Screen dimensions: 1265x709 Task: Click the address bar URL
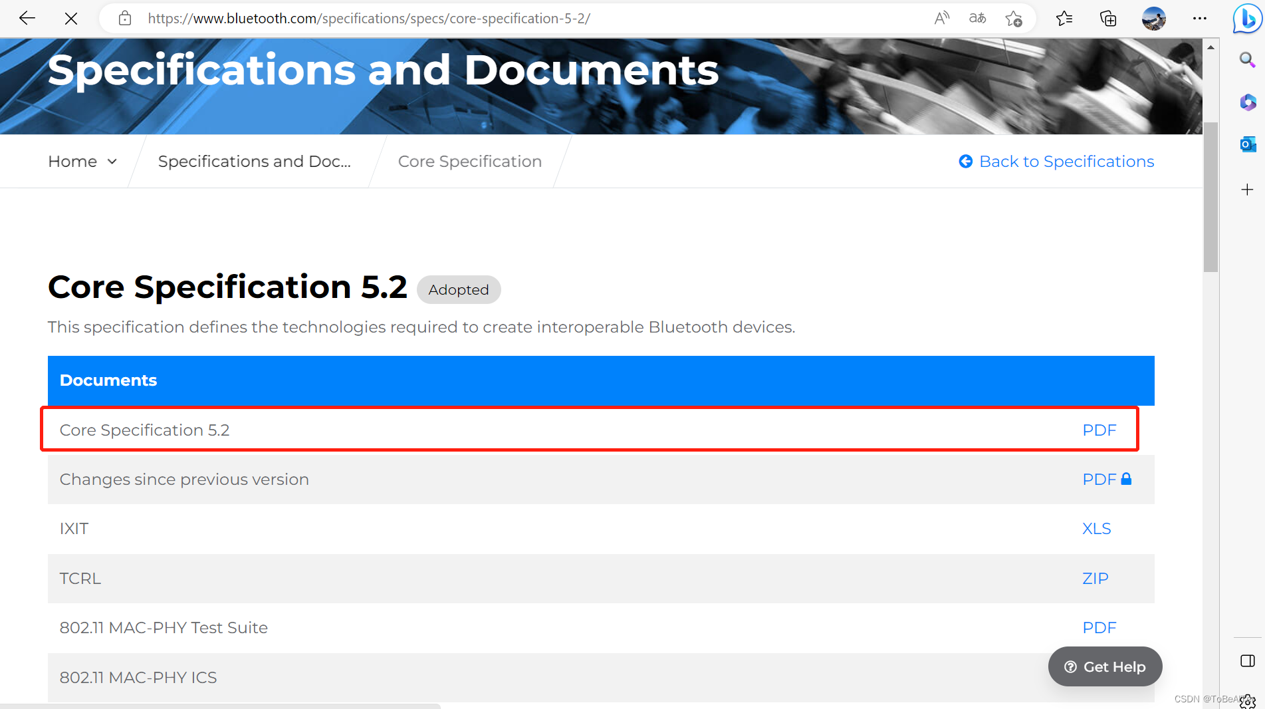(x=369, y=19)
